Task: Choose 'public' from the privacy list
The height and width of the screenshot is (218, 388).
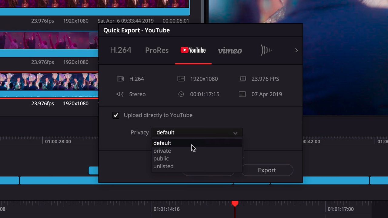Action: (161, 159)
